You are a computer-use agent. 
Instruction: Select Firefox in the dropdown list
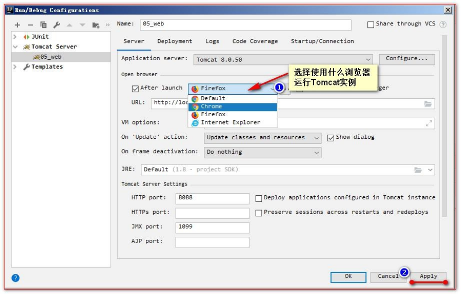click(233, 114)
